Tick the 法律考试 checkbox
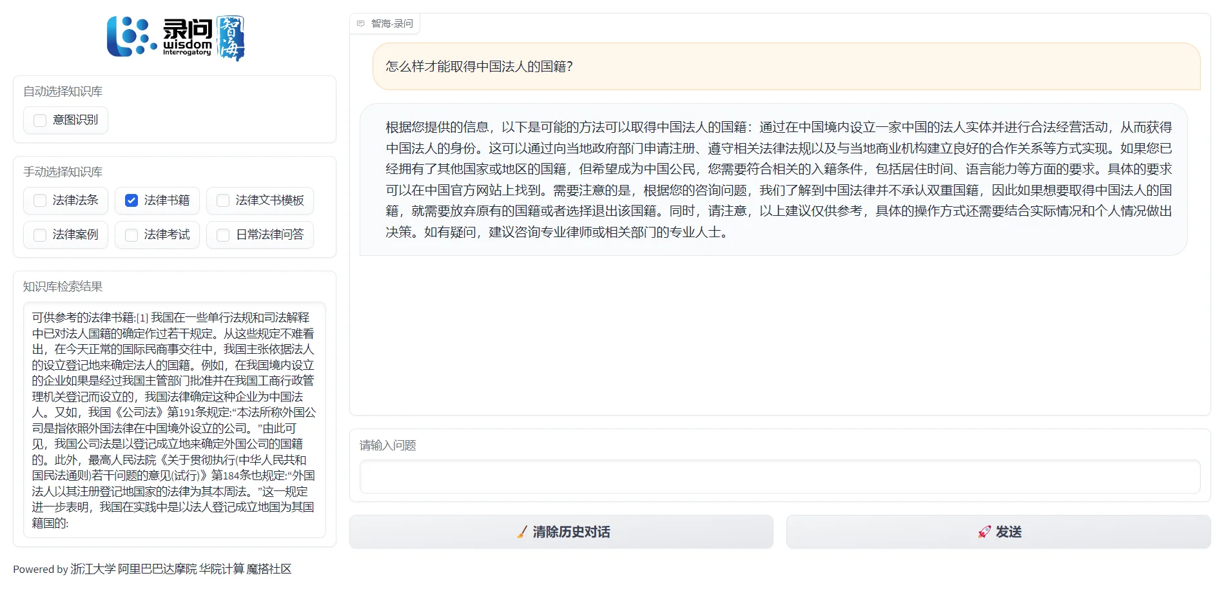 pyautogui.click(x=131, y=235)
